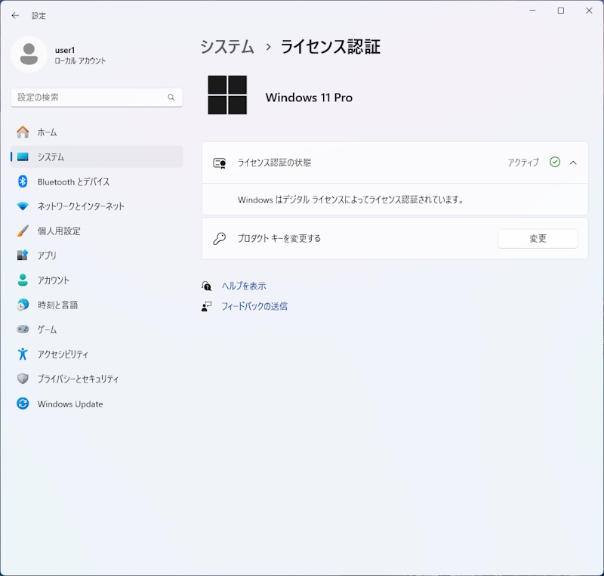604x576 pixels.
Task: Click the ホーム house icon
Action: [x=23, y=132]
